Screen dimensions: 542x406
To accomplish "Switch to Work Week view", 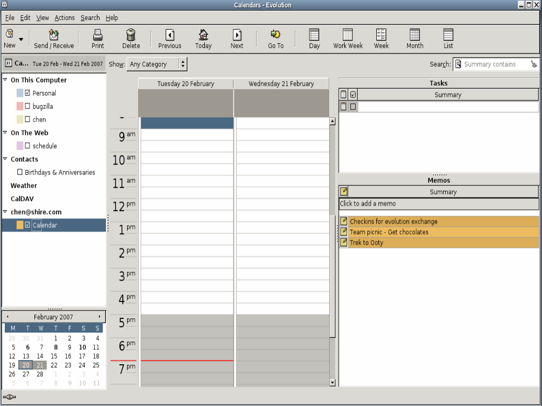I will [348, 35].
